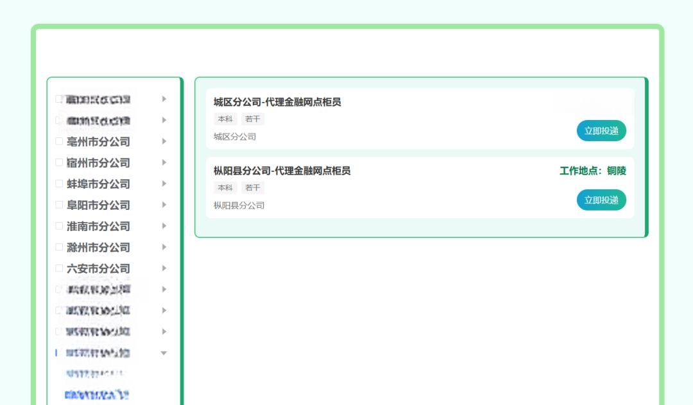Click 立即投递 for 枞阳县分公司 job
Screen dimensions: 693x405
[x=601, y=200]
